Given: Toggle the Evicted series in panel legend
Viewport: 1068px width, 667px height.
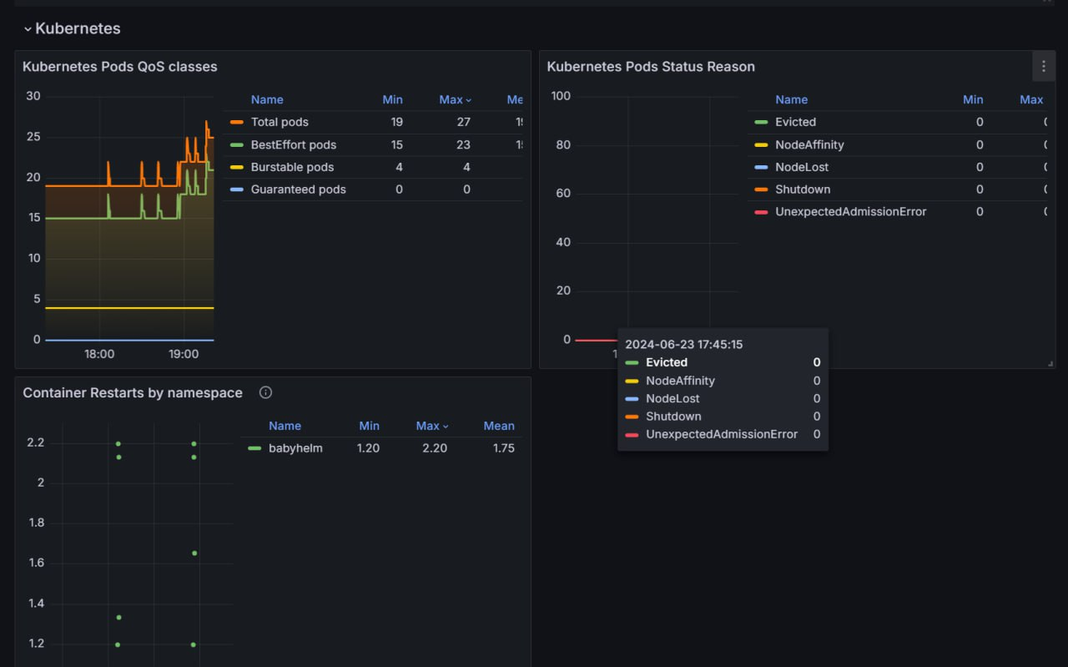Looking at the screenshot, I should (x=795, y=122).
